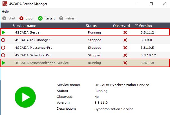Click the green Restart icon

tap(40, 18)
